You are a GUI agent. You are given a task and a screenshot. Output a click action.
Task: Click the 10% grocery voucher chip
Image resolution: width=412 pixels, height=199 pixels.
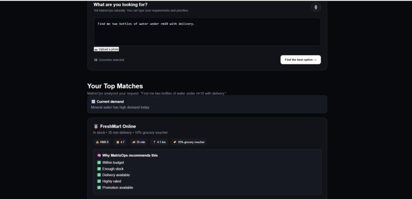coord(189,142)
